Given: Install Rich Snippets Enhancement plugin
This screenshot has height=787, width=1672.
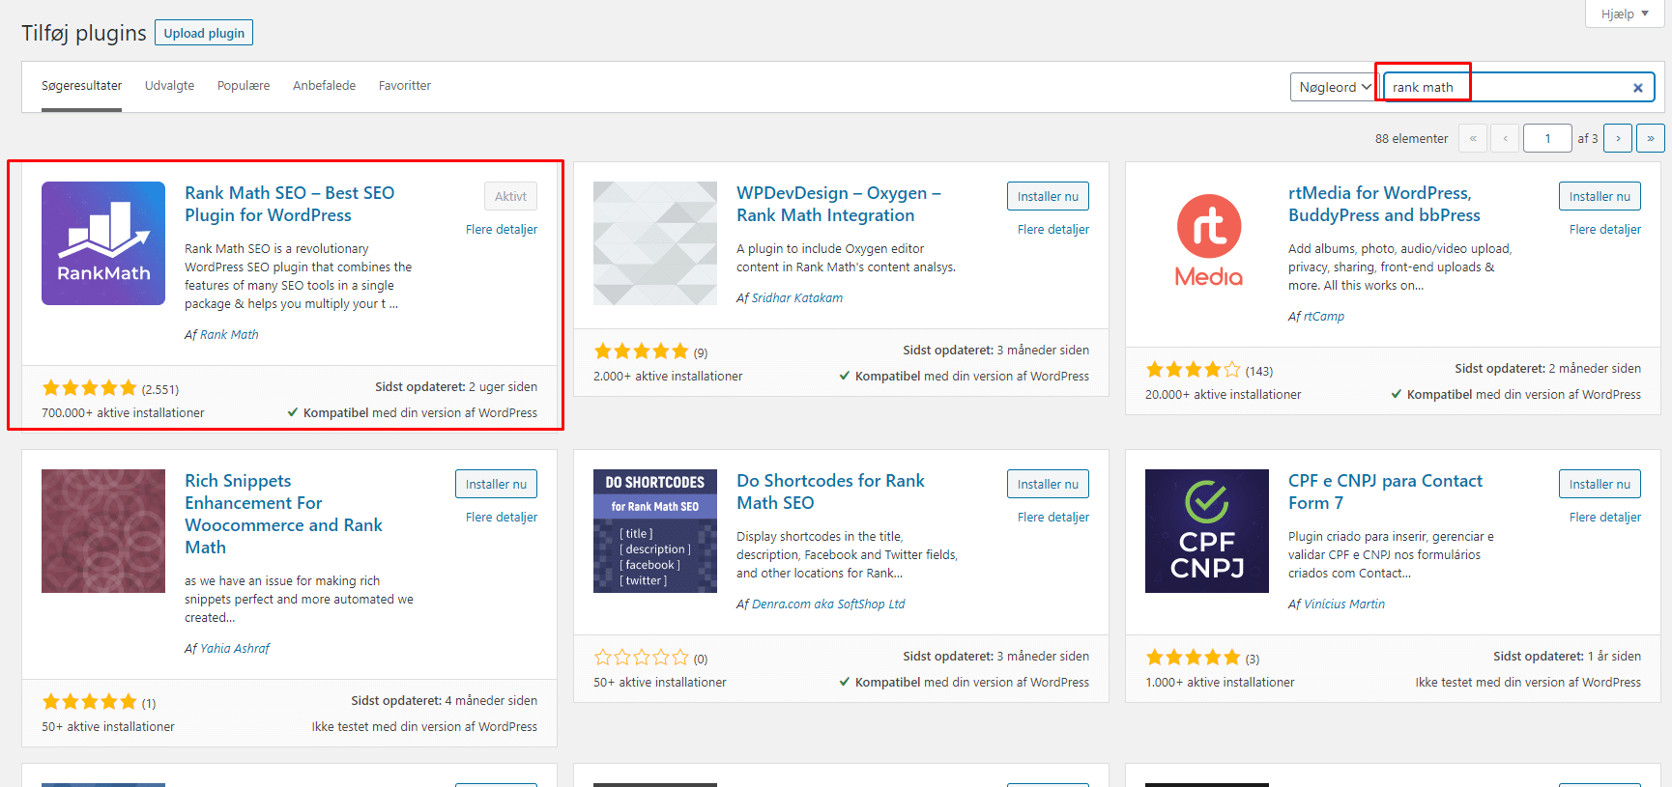Looking at the screenshot, I should [x=496, y=484].
